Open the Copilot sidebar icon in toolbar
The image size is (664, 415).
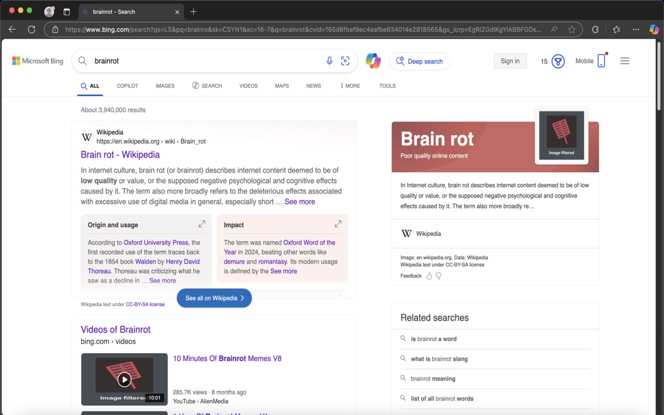click(654, 30)
